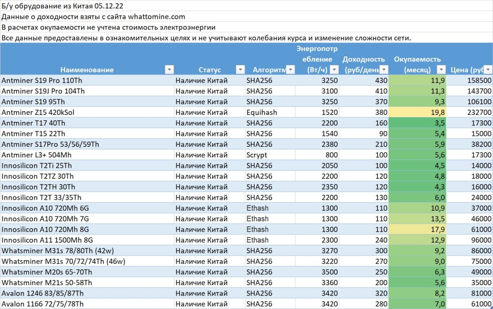493x309 pixels.
Task: Select the daily income cell 90
Action: (x=364, y=134)
